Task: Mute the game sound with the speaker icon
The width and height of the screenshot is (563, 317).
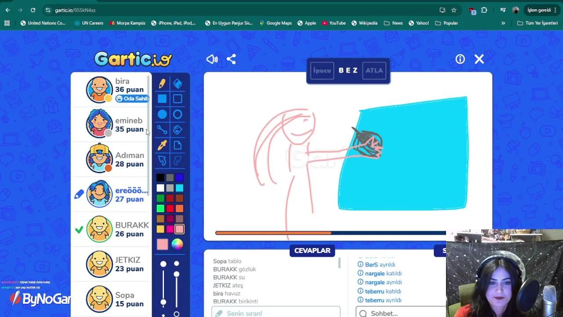Action: pyautogui.click(x=212, y=59)
